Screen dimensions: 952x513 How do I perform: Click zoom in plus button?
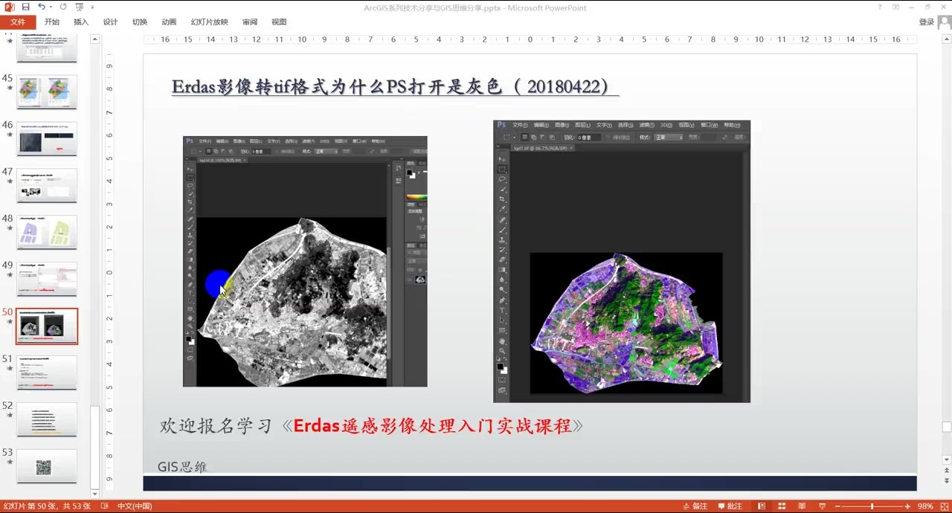tap(908, 506)
